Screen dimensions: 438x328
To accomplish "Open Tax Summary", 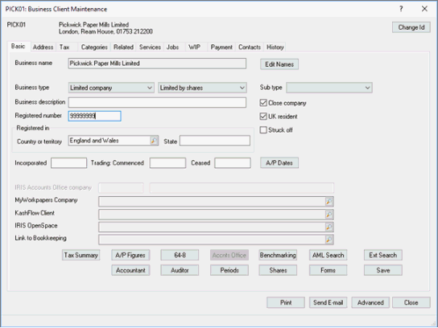I will point(81,255).
